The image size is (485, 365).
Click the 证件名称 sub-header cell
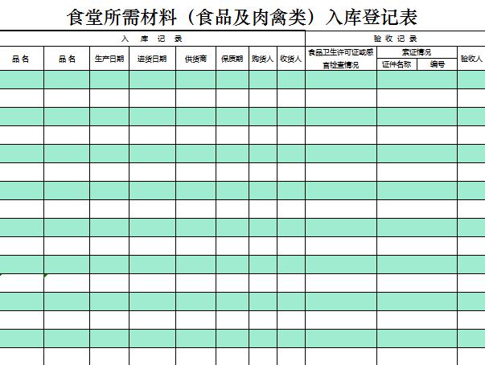pyautogui.click(x=397, y=64)
